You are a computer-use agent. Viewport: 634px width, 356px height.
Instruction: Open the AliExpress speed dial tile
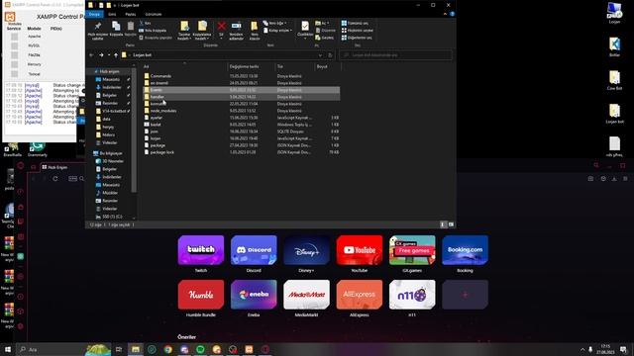coord(360,295)
